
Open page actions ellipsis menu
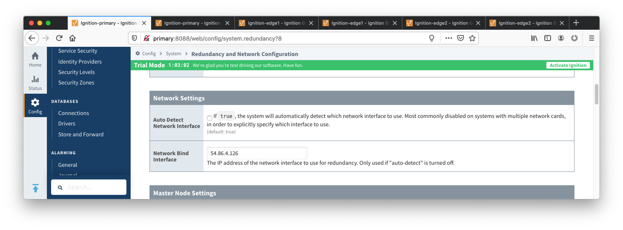(448, 38)
